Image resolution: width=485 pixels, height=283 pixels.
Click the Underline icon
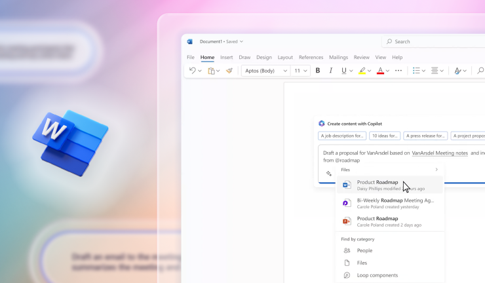pyautogui.click(x=344, y=71)
